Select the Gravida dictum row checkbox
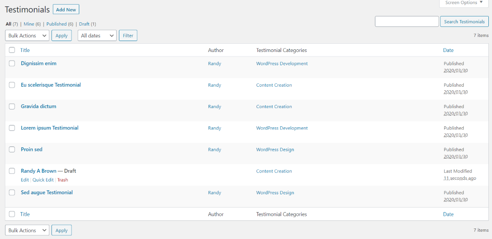492x239 pixels. [x=12, y=106]
